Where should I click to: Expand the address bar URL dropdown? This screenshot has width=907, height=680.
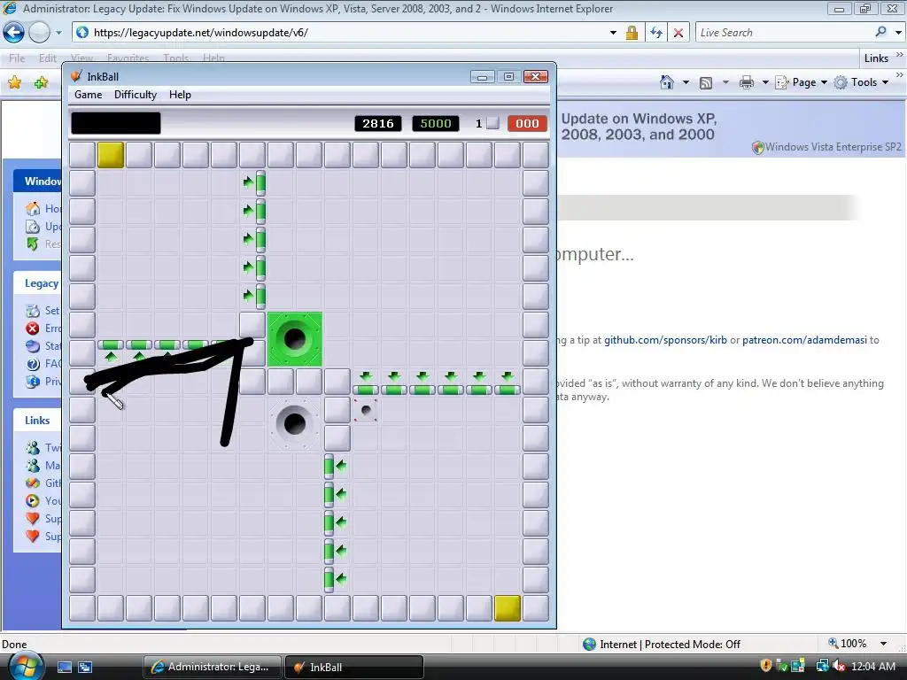click(613, 33)
